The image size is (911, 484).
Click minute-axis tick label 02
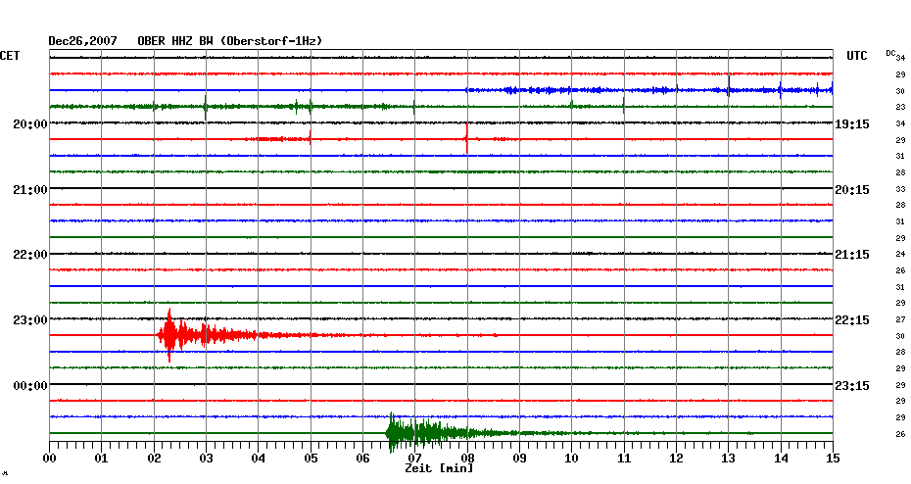click(x=154, y=459)
